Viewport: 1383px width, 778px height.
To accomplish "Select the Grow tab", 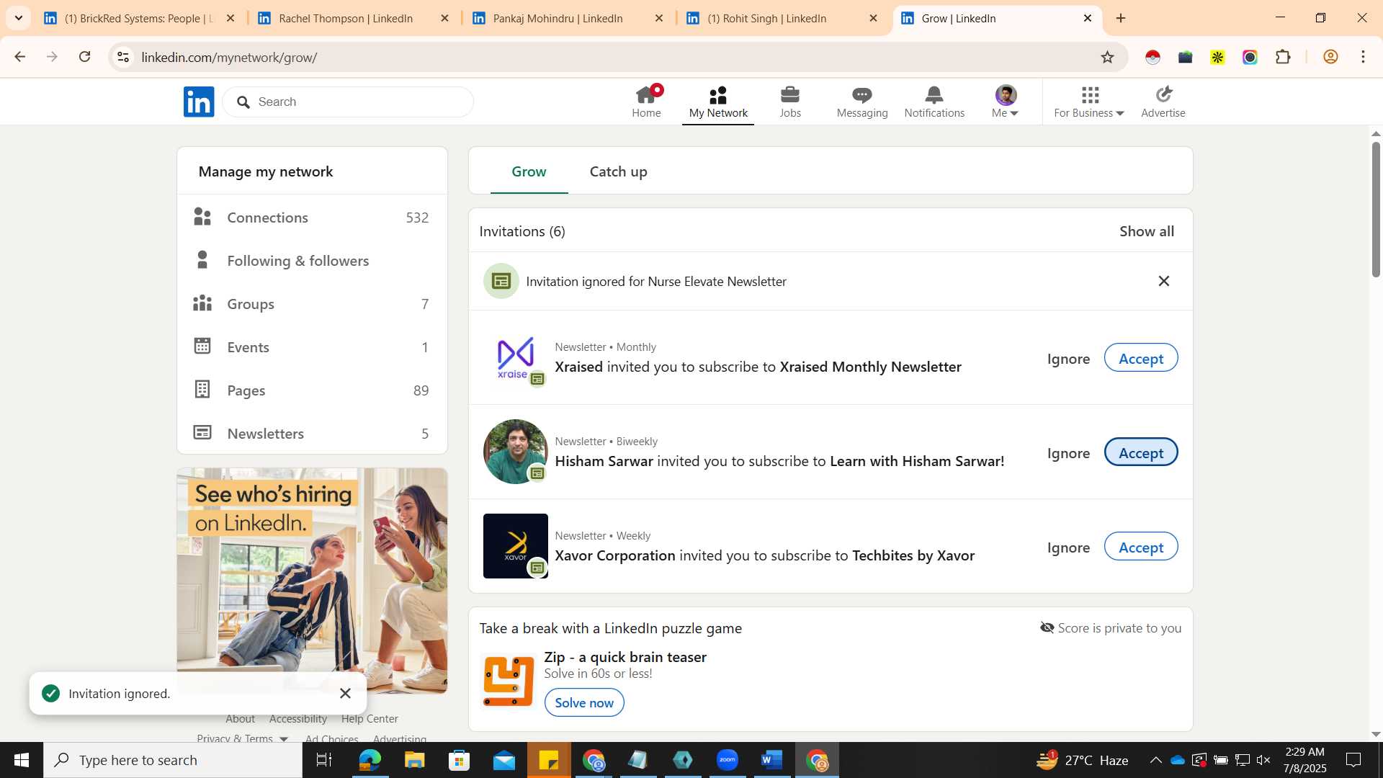I will [529, 171].
